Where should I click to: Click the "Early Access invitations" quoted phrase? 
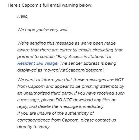point(81,57)
